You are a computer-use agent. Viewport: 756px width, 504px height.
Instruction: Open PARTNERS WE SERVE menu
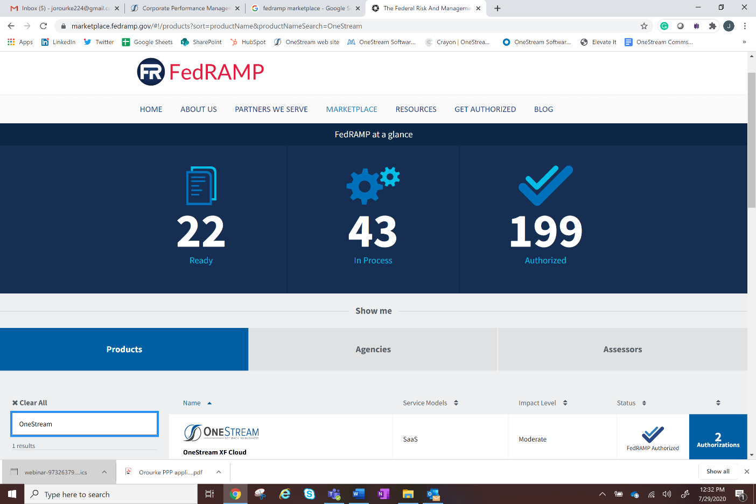coord(271,109)
